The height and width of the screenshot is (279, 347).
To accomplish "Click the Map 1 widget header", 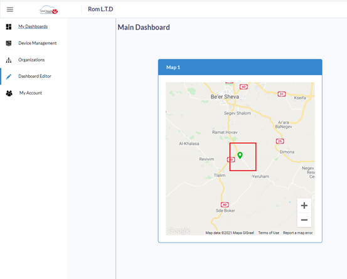I will [240, 67].
